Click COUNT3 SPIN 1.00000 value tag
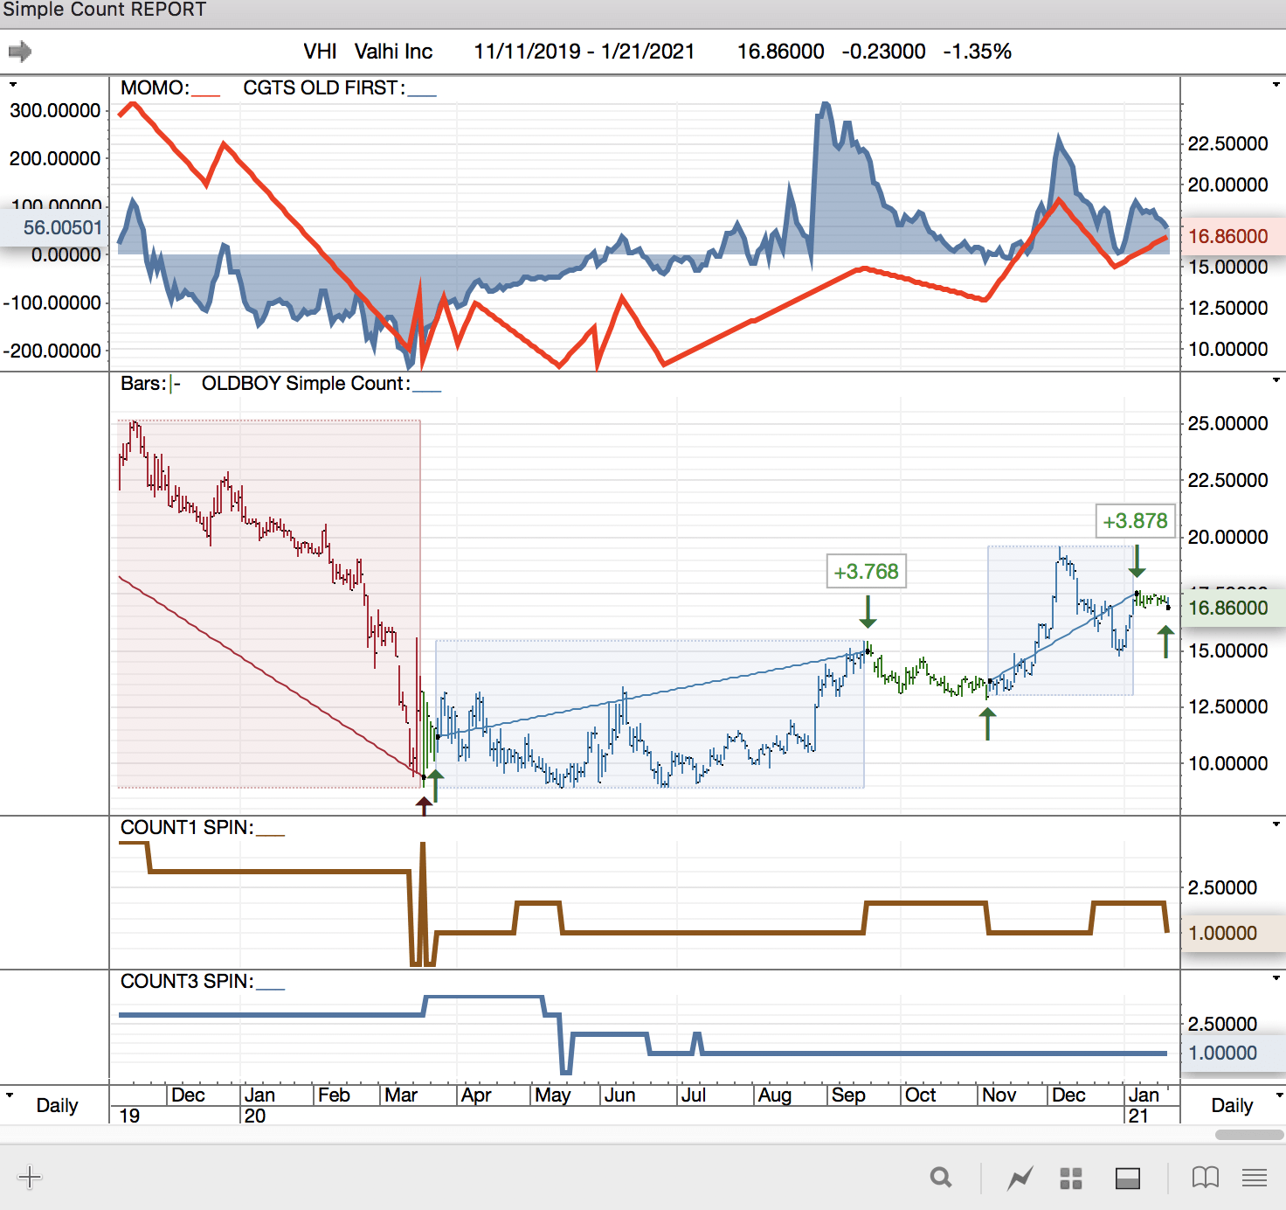This screenshot has width=1286, height=1210. point(1233,1053)
